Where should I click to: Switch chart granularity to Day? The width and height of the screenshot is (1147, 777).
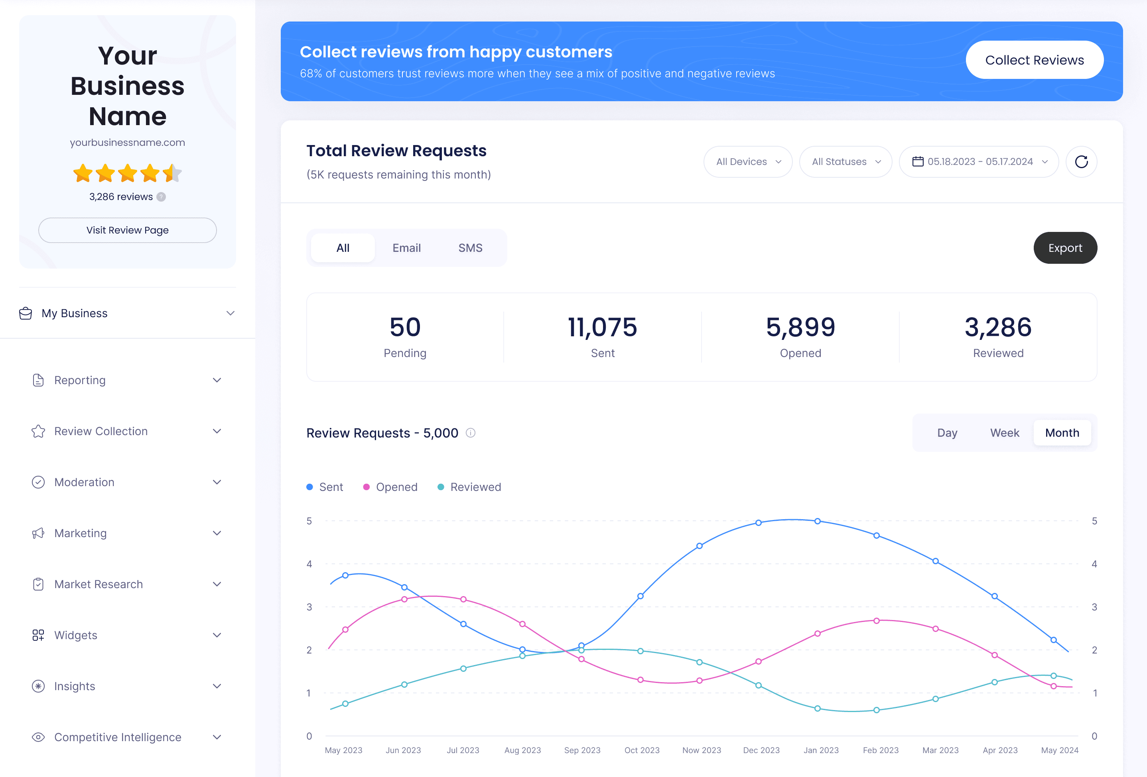point(947,433)
